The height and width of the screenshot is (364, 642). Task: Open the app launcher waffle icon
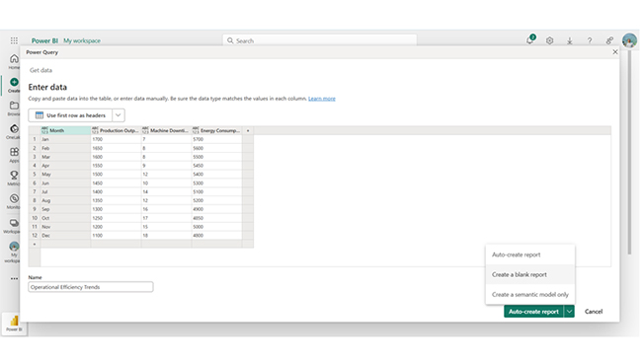14,40
